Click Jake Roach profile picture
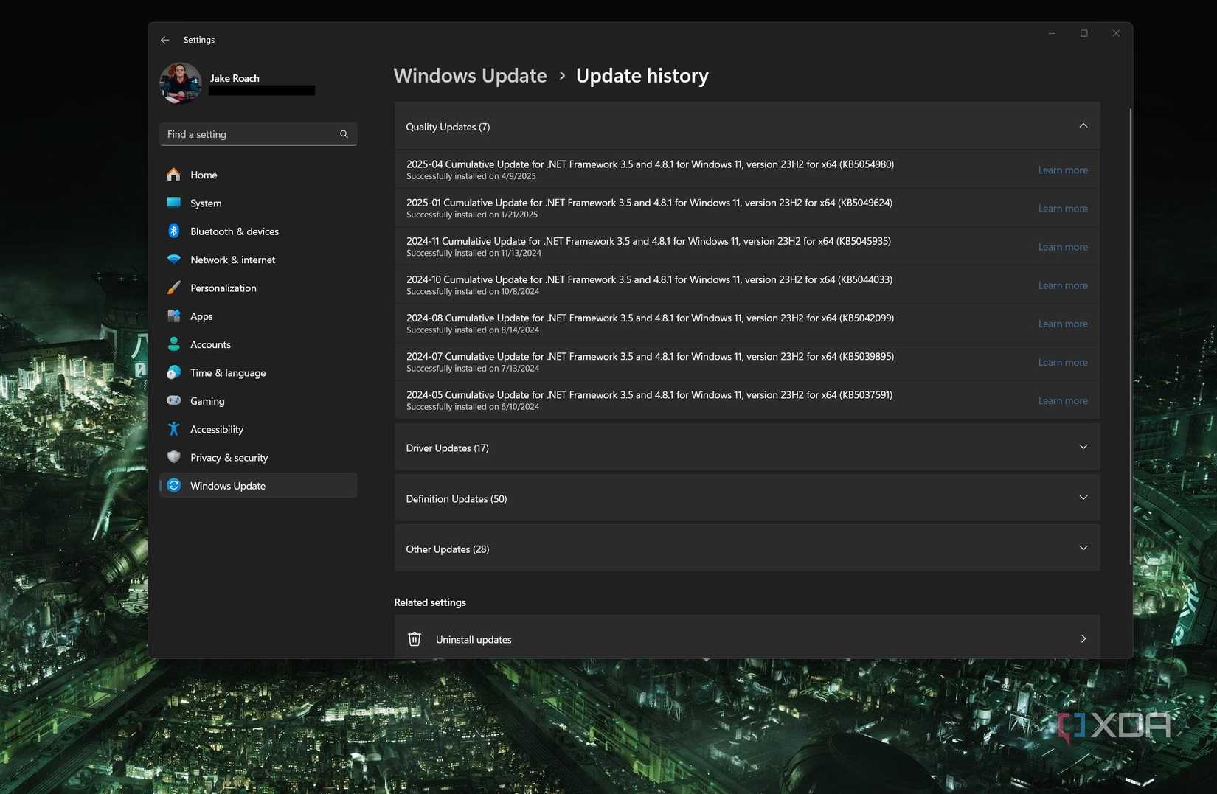The height and width of the screenshot is (794, 1217). (180, 83)
